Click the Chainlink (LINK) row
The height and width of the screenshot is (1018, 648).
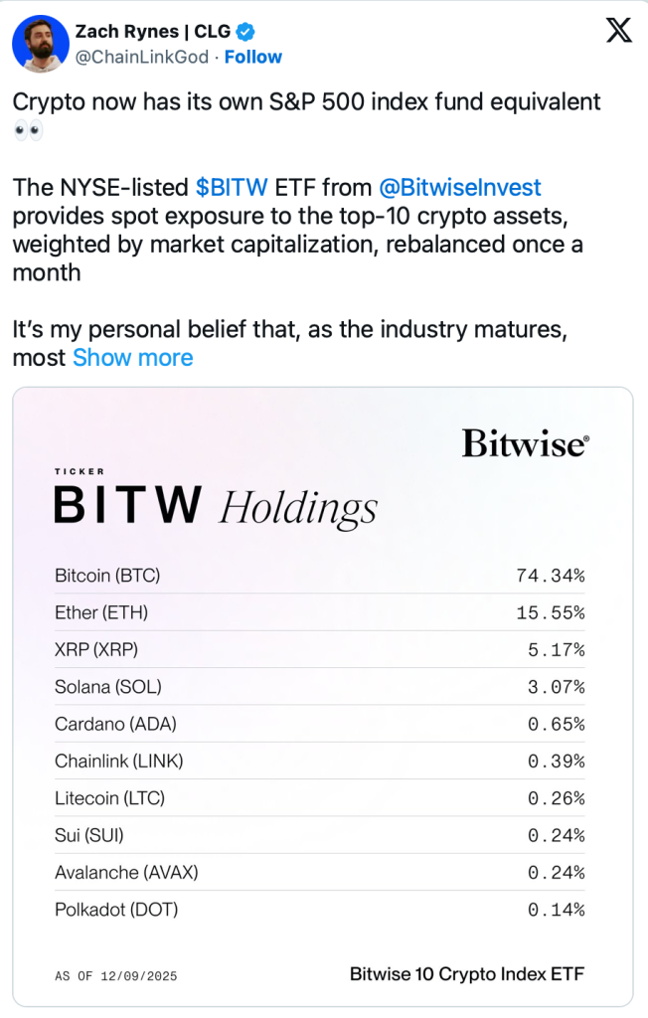tap(319, 761)
